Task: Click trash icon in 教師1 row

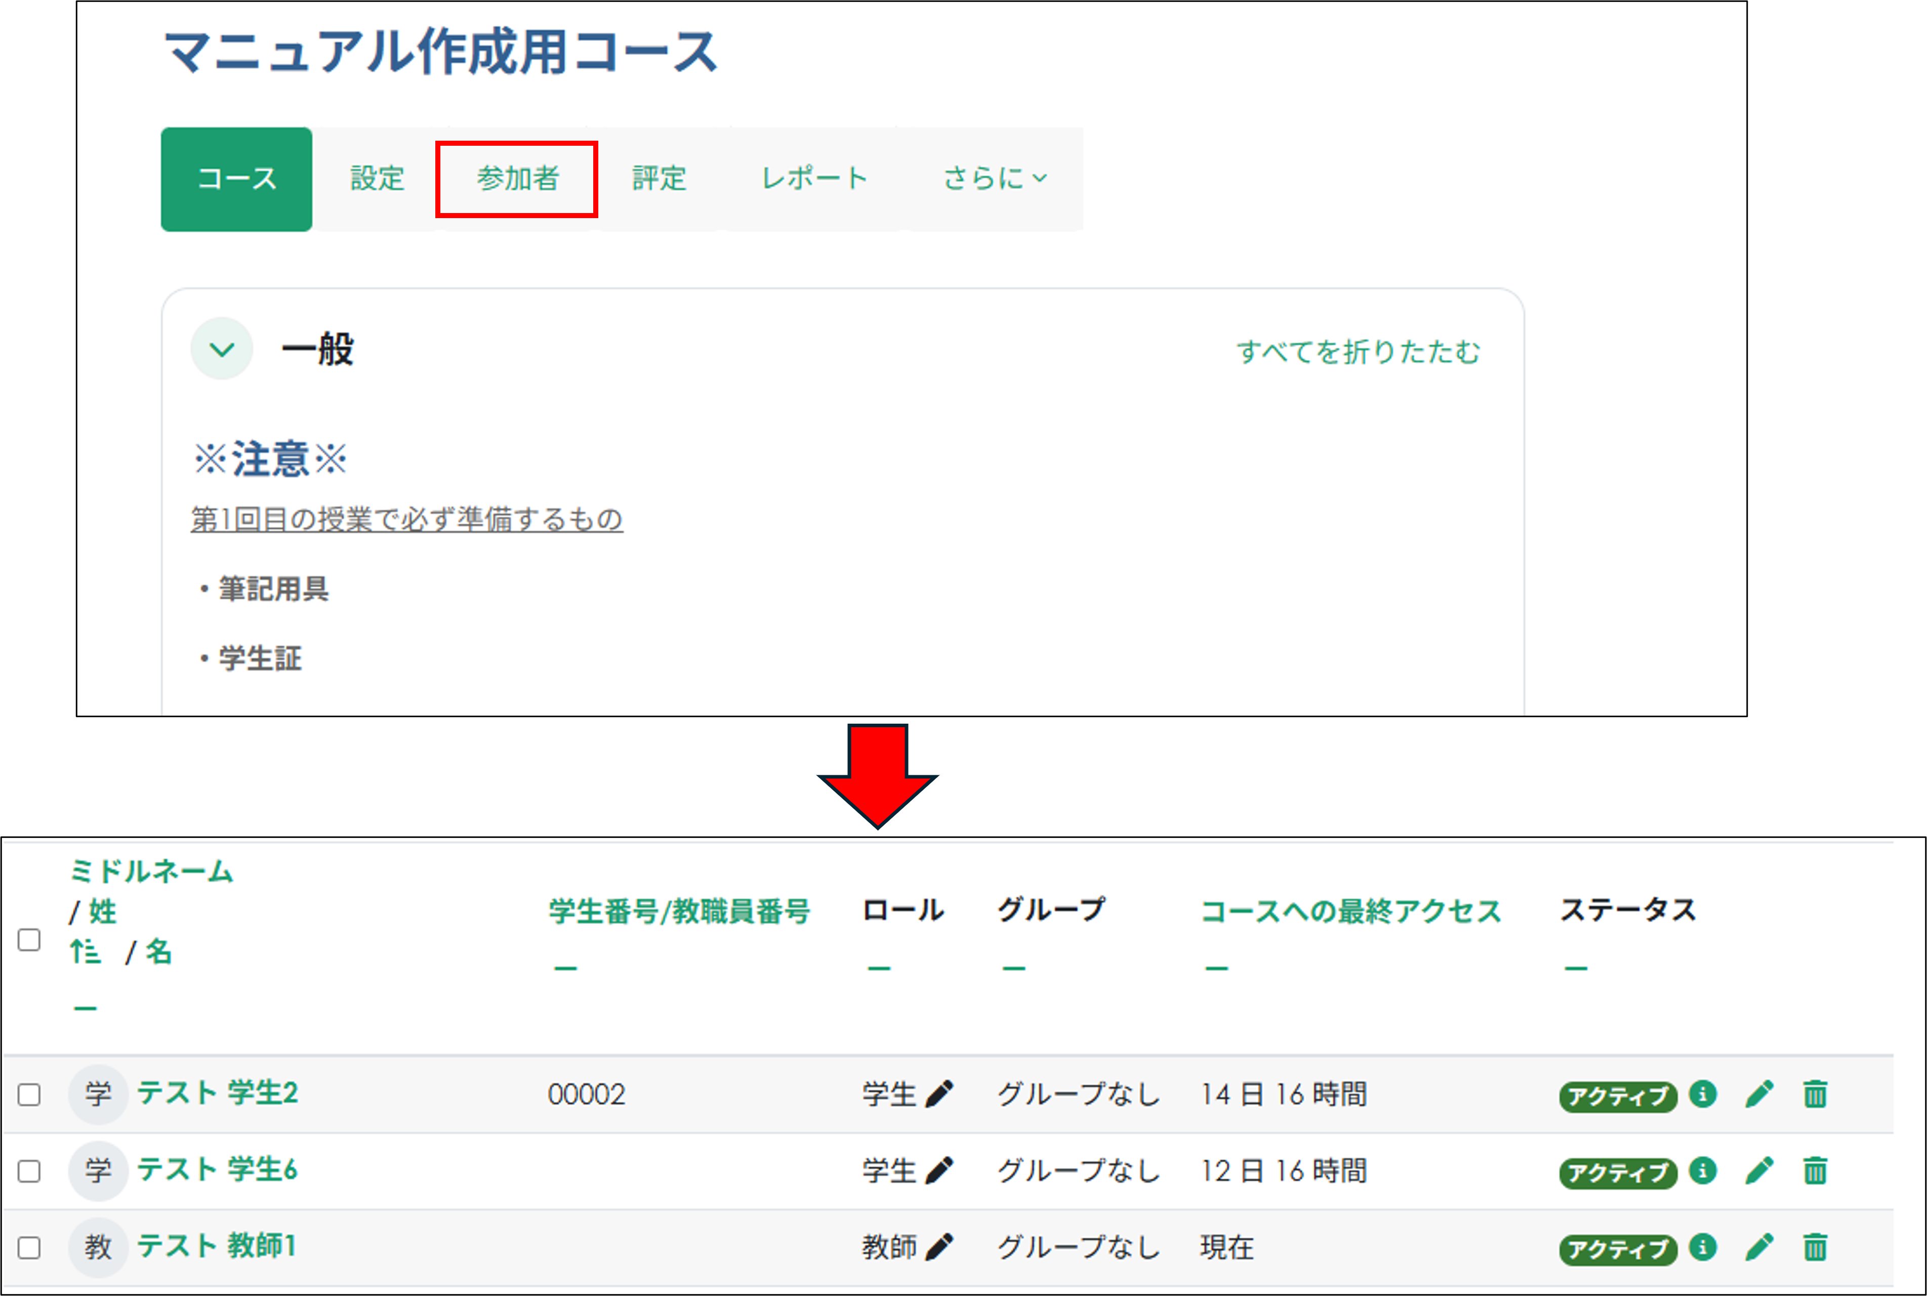Action: click(x=1816, y=1246)
